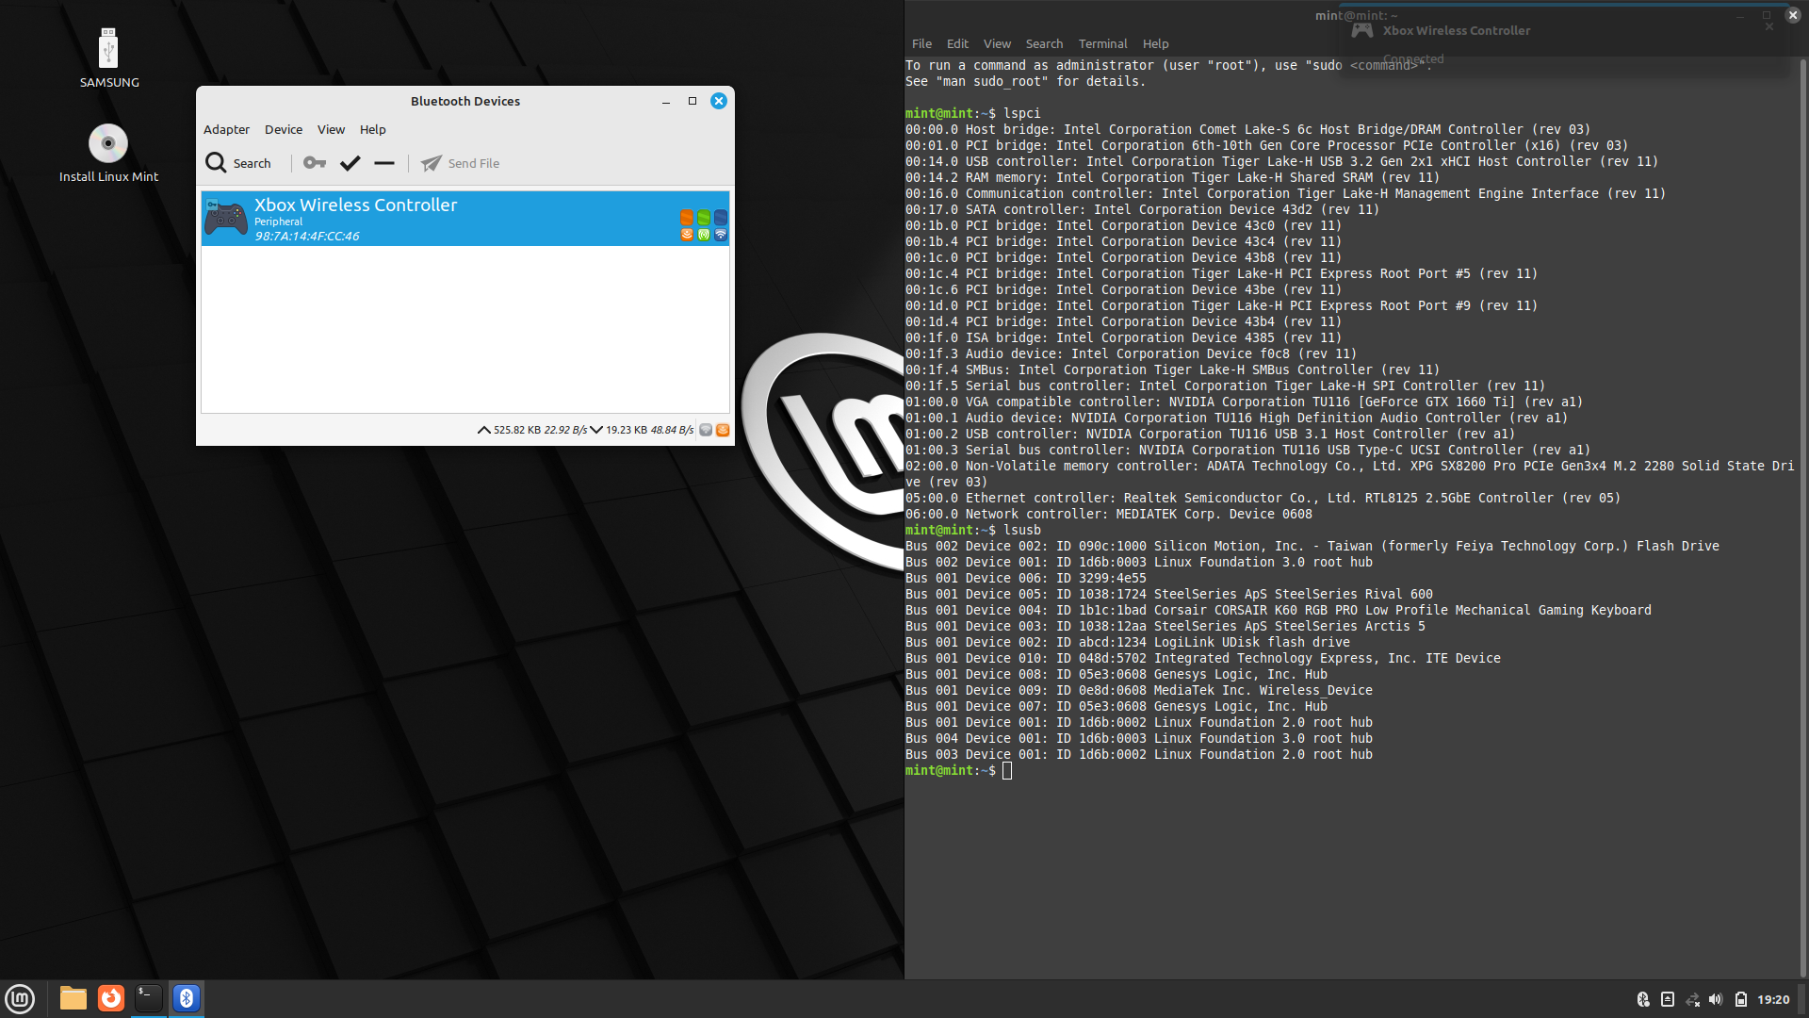Click the Pair key icon in toolbar
Screen dimensions: 1809x1018
pos(315,163)
